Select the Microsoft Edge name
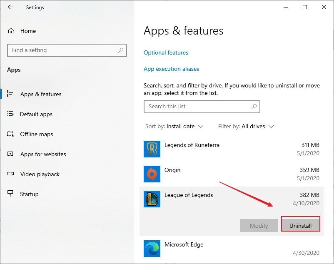334x264 pixels. (x=184, y=244)
